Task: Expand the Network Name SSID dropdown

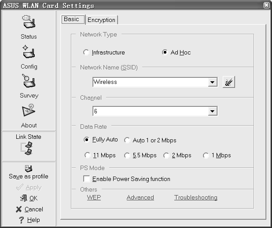Action: pos(213,82)
